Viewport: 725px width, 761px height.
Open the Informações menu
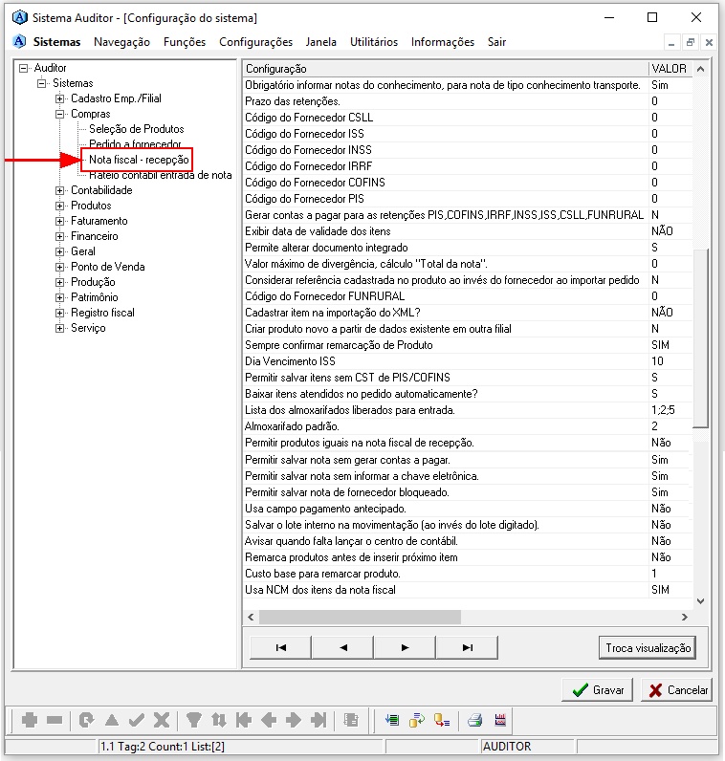tap(443, 42)
